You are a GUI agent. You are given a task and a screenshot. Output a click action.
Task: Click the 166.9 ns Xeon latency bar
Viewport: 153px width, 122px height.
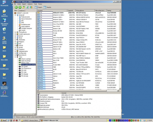pos(45,88)
